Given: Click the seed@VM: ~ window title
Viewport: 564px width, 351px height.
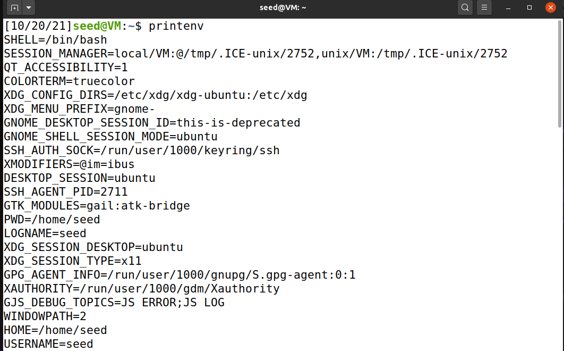Looking at the screenshot, I should 283,7.
